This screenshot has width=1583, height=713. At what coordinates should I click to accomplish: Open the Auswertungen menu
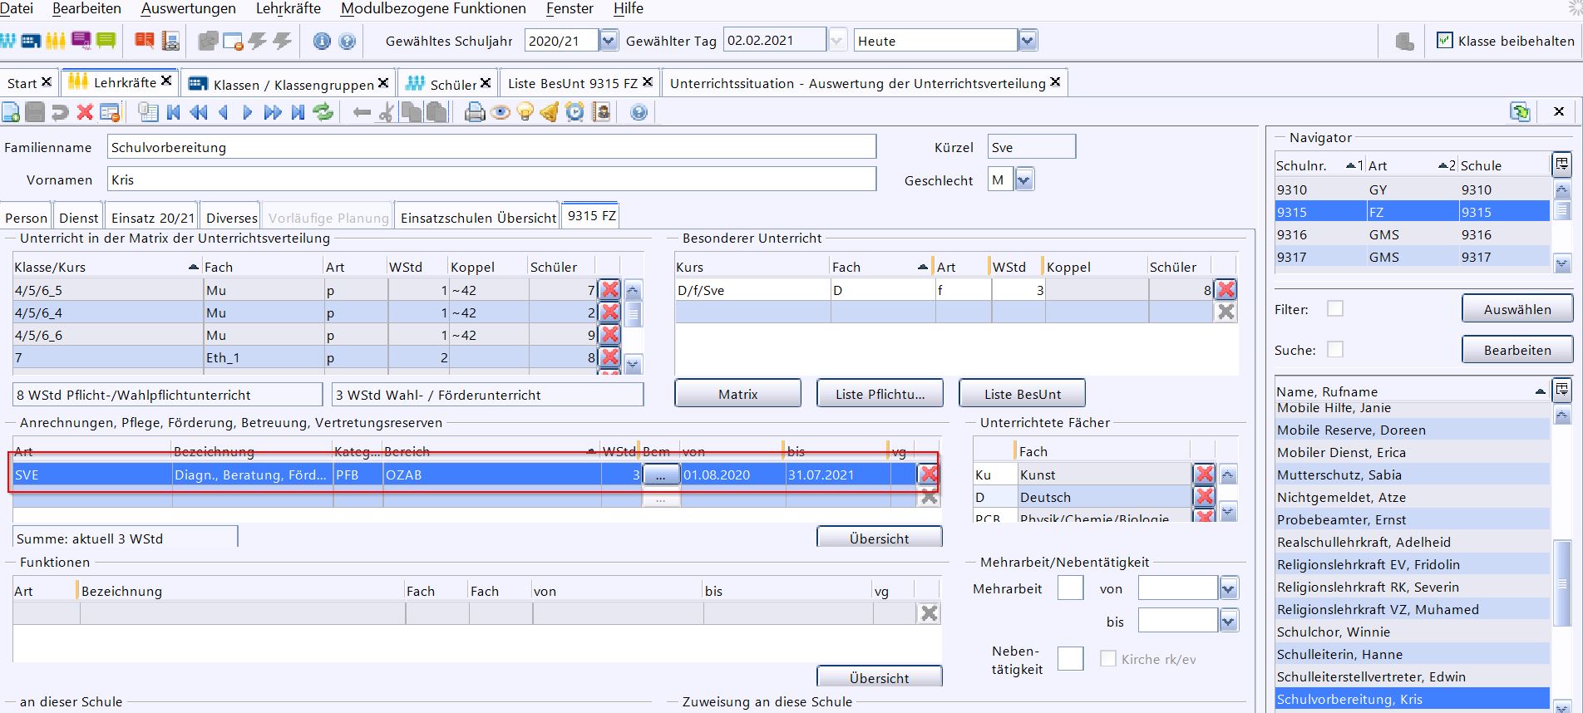point(189,8)
